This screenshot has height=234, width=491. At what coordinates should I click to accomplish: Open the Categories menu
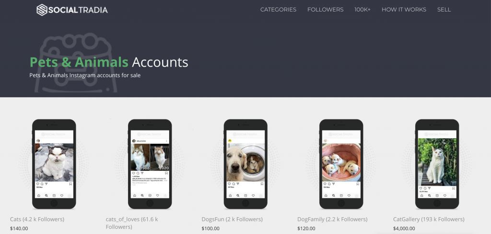(278, 10)
